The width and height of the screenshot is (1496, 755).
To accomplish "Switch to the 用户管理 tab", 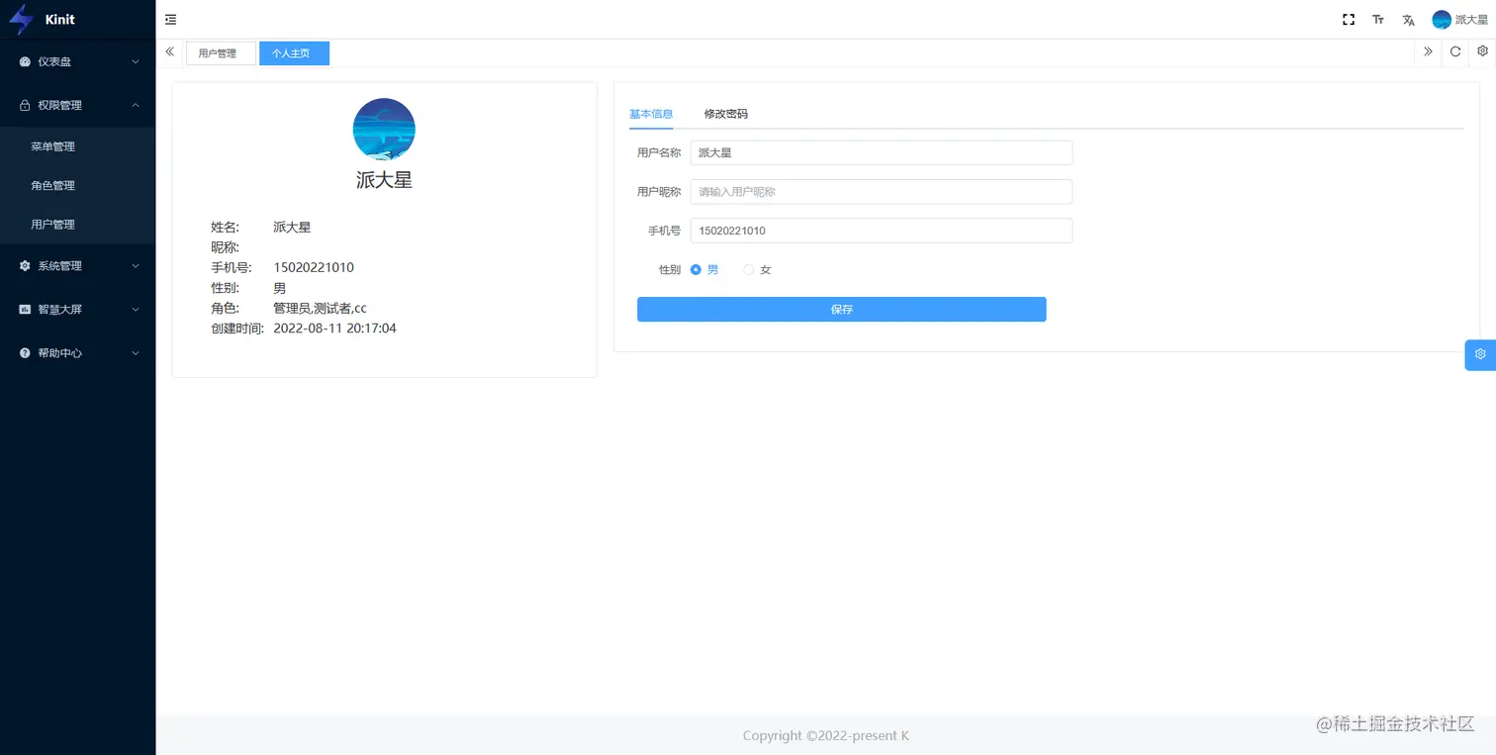I will tap(220, 52).
